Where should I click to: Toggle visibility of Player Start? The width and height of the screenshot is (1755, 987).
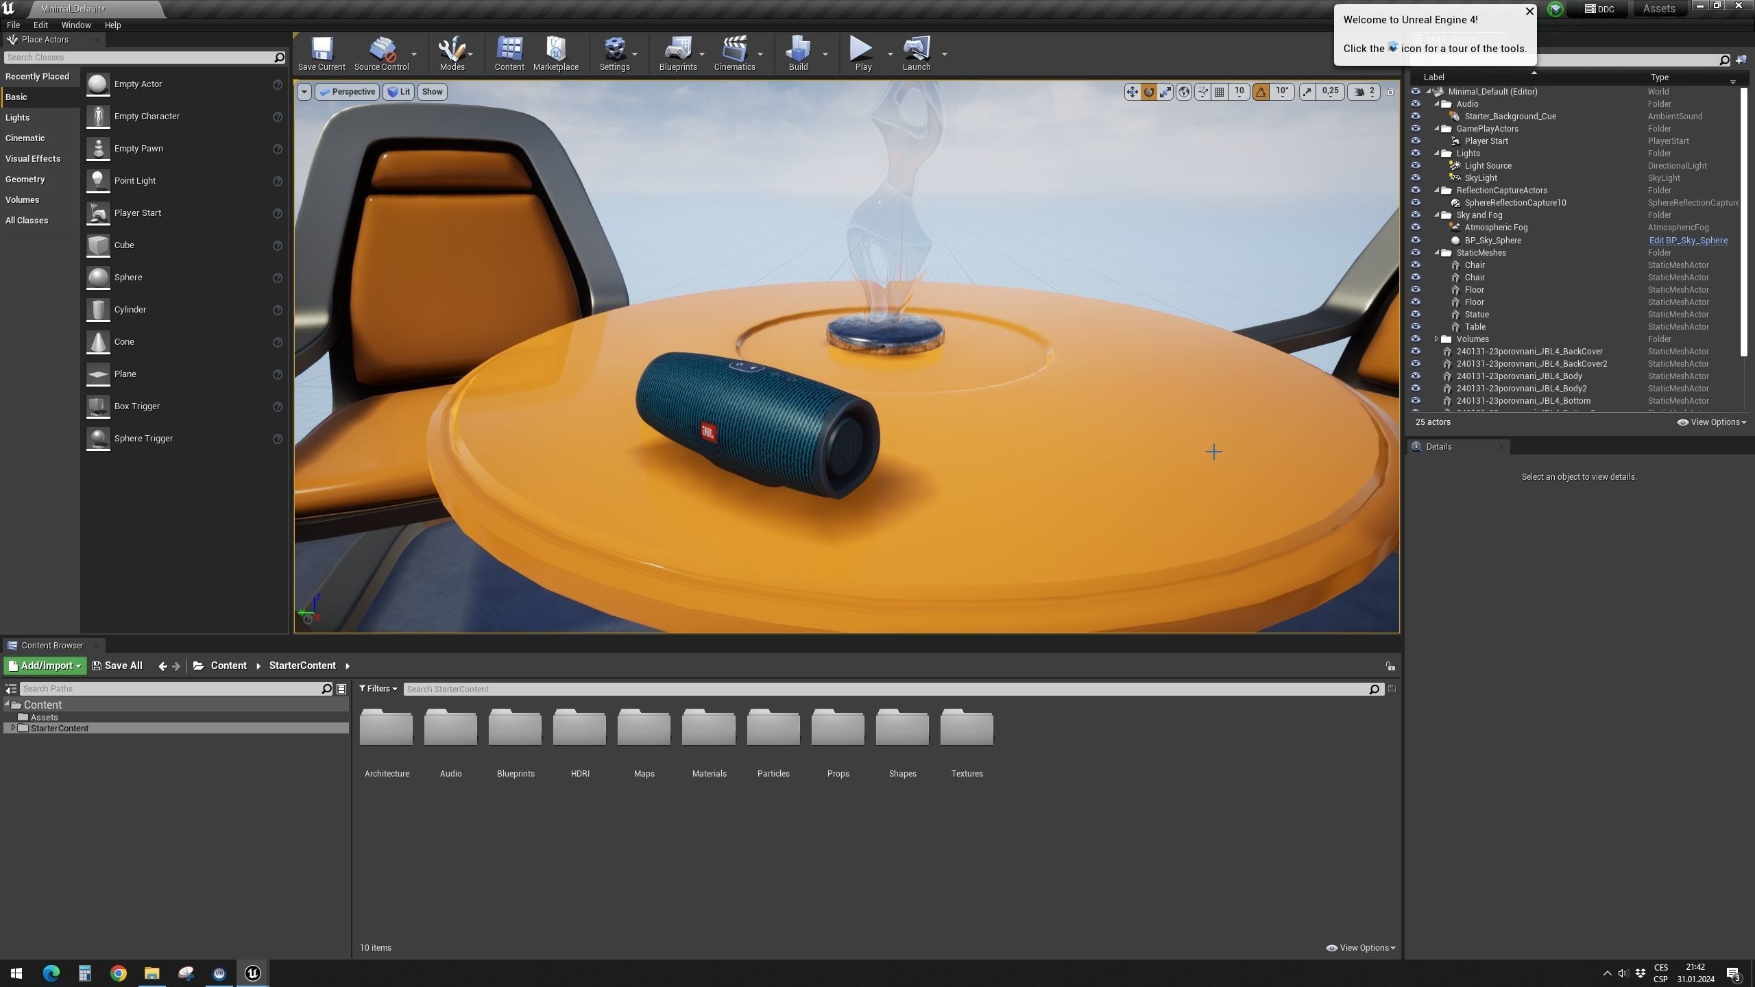(x=1416, y=141)
